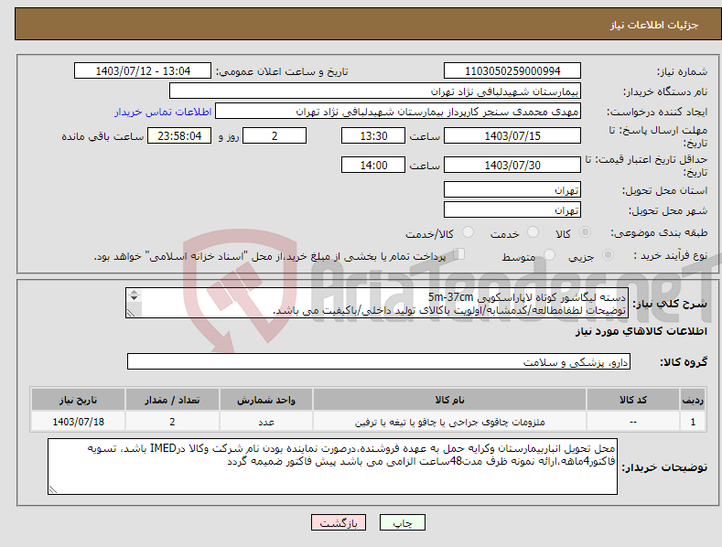Select the جزیی purchase type radio

click(608, 255)
